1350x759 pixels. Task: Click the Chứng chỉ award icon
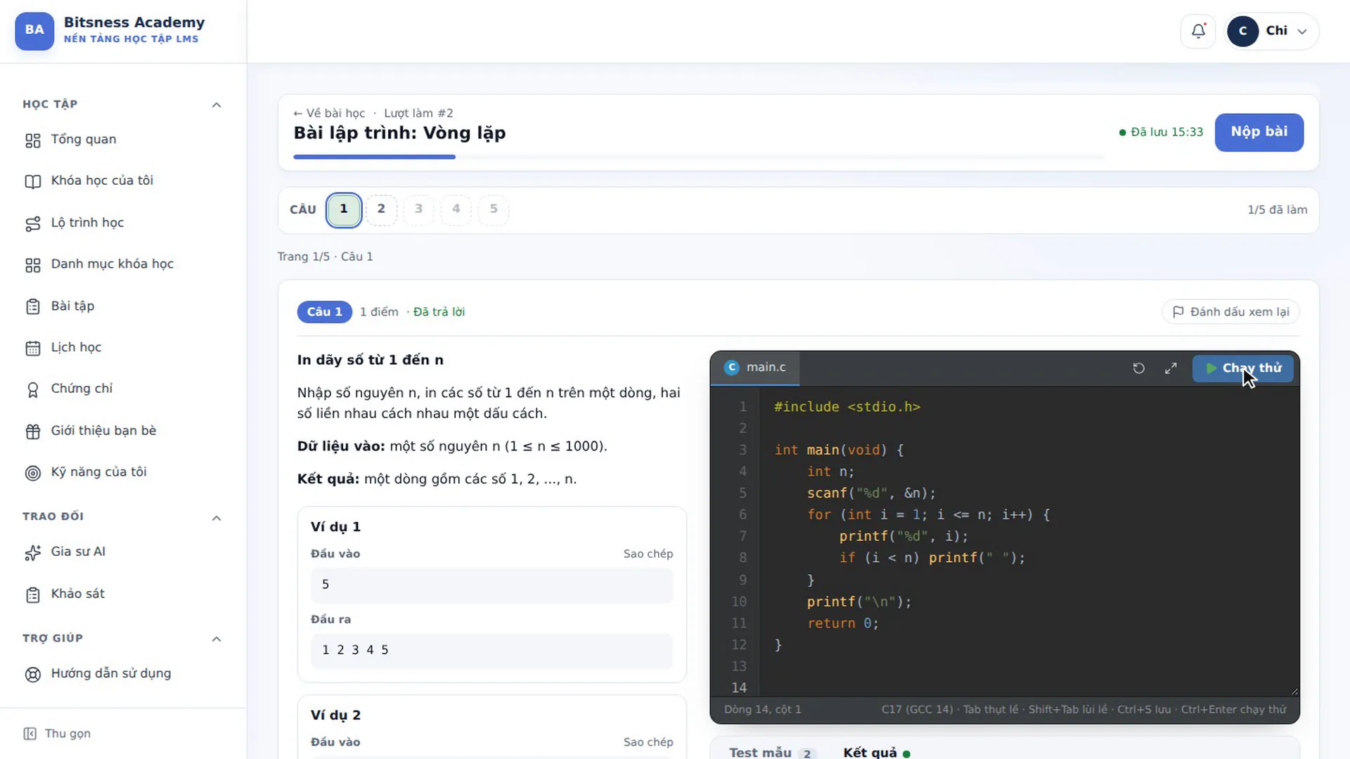tap(33, 389)
